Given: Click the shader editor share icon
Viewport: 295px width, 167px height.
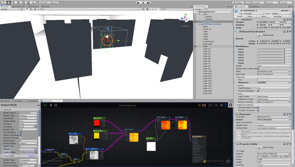Looking at the screenshot, I should click(x=199, y=105).
